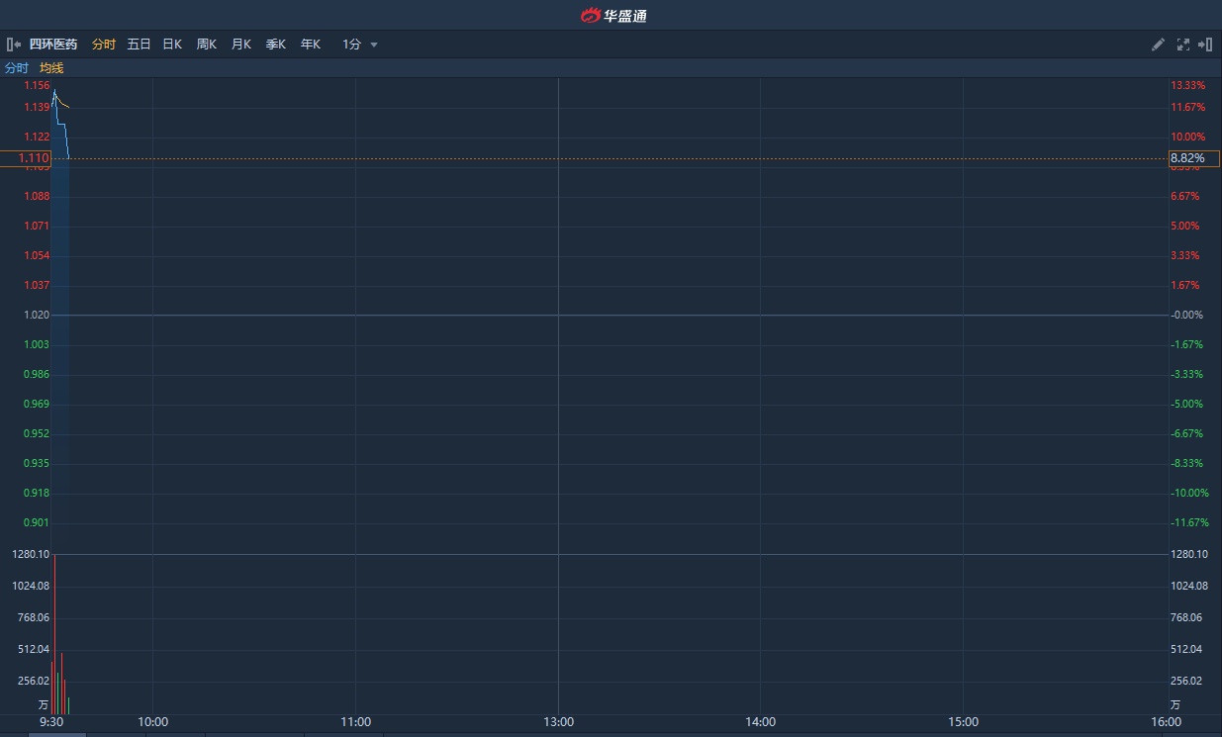Click the current price 1.110 label
The image size is (1222, 737).
[34, 158]
